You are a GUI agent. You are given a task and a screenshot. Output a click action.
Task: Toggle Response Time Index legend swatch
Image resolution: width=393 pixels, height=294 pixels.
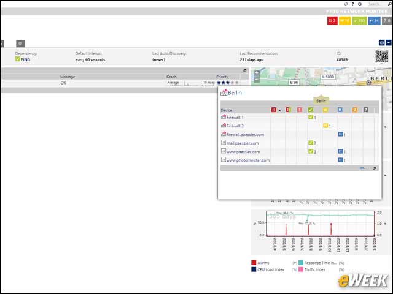coord(301,263)
